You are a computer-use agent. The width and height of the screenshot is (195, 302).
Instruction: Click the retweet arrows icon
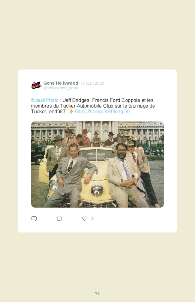tap(59, 219)
